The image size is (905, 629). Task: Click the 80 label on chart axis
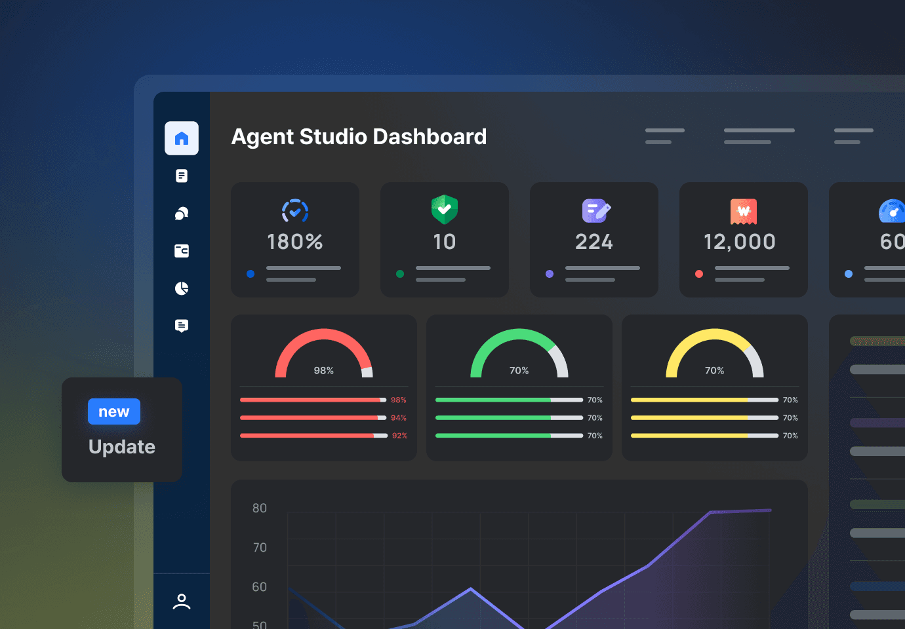pyautogui.click(x=260, y=508)
